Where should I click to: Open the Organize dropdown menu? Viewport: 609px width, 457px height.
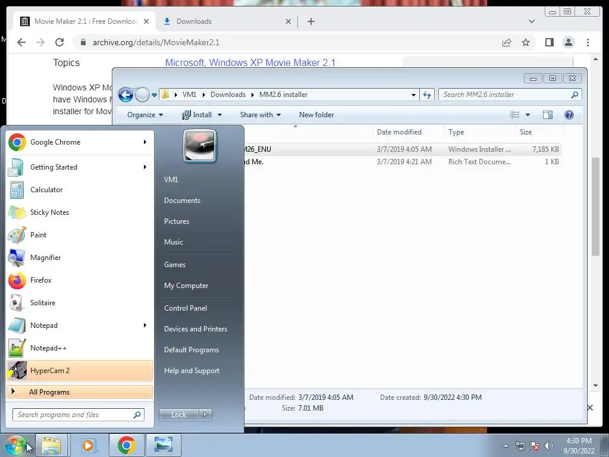coord(145,115)
